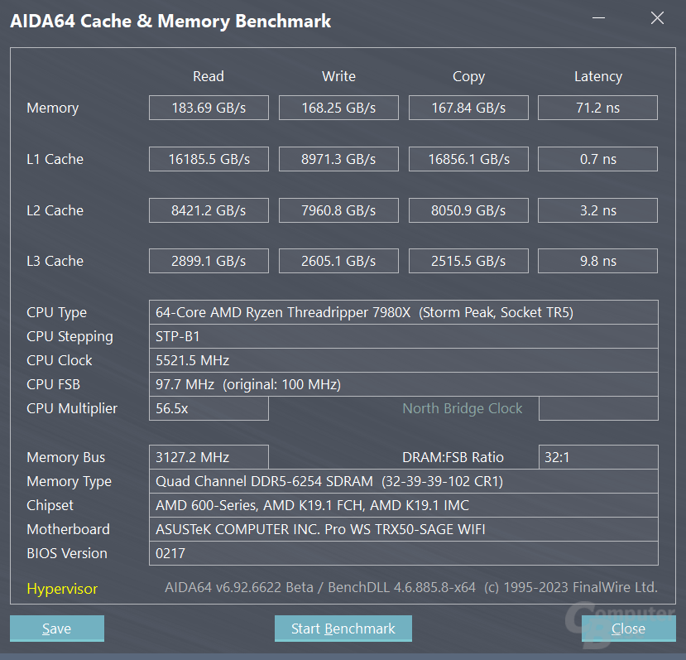Image resolution: width=686 pixels, height=660 pixels.
Task: Click the Copy column header
Action: [x=468, y=77]
